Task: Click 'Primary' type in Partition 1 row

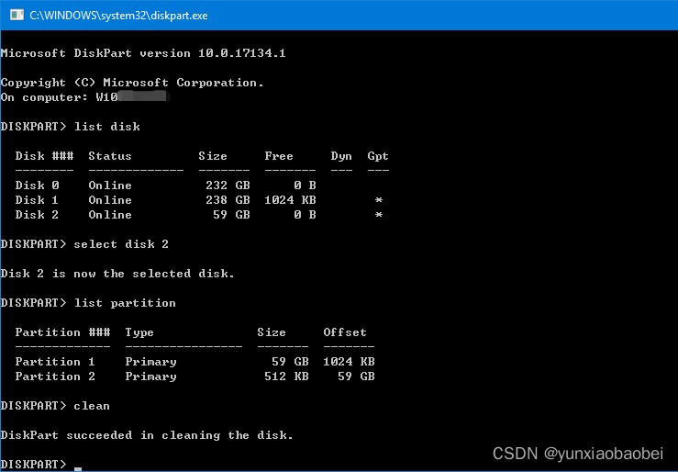Action: 150,363
